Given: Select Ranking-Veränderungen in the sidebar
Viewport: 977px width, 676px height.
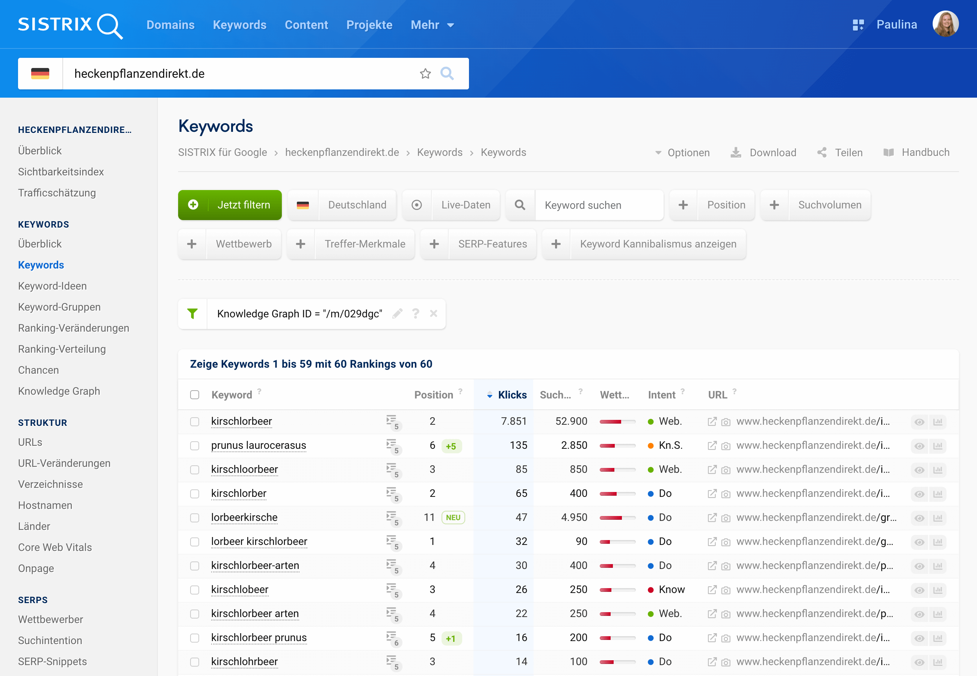Looking at the screenshot, I should 73,328.
